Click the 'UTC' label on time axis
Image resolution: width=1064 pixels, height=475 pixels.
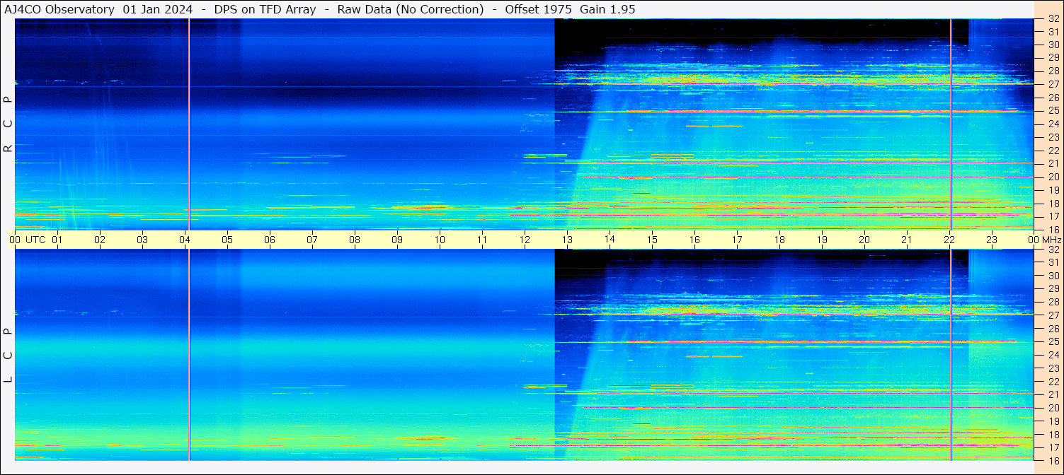click(36, 240)
